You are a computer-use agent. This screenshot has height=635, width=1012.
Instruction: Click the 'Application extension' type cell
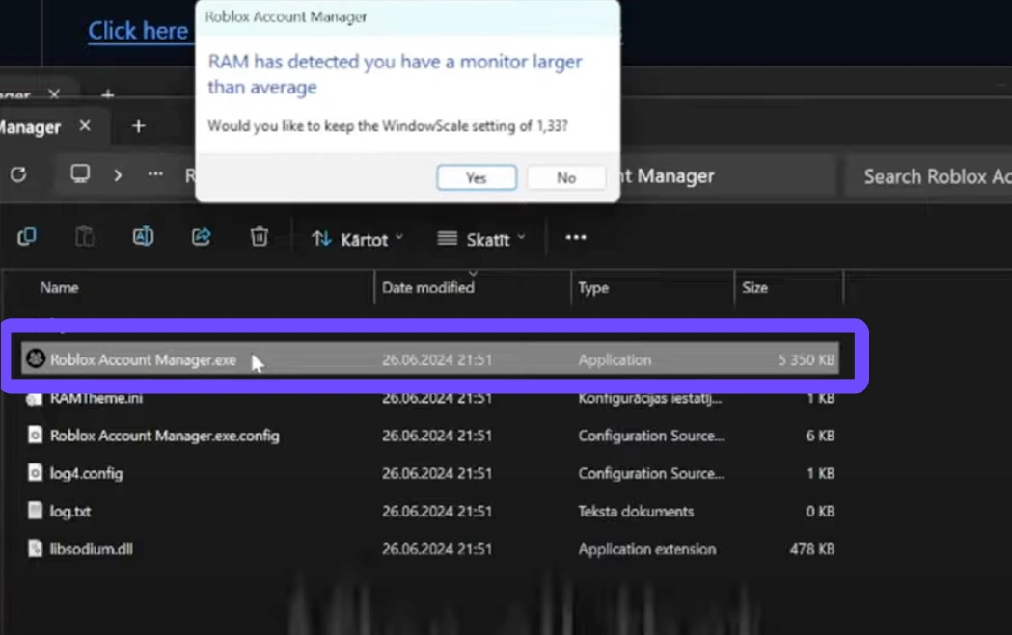[646, 549]
